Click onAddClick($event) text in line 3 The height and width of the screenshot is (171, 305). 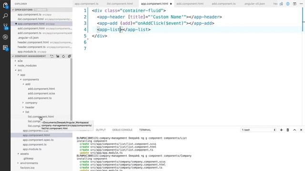161,23
